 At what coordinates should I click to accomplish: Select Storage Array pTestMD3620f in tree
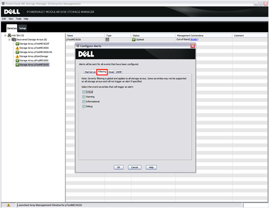[x=34, y=43]
